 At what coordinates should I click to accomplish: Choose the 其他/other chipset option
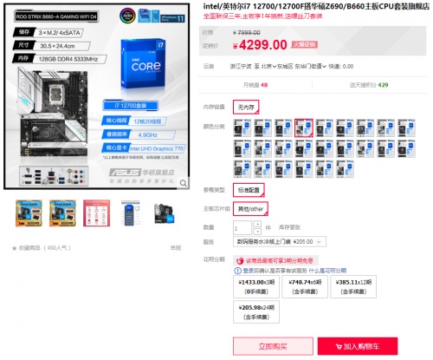click(x=250, y=209)
